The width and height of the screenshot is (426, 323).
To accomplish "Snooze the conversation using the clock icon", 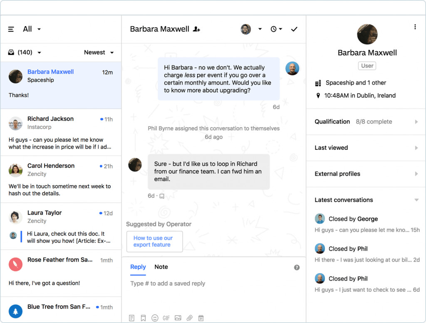I will click(275, 29).
